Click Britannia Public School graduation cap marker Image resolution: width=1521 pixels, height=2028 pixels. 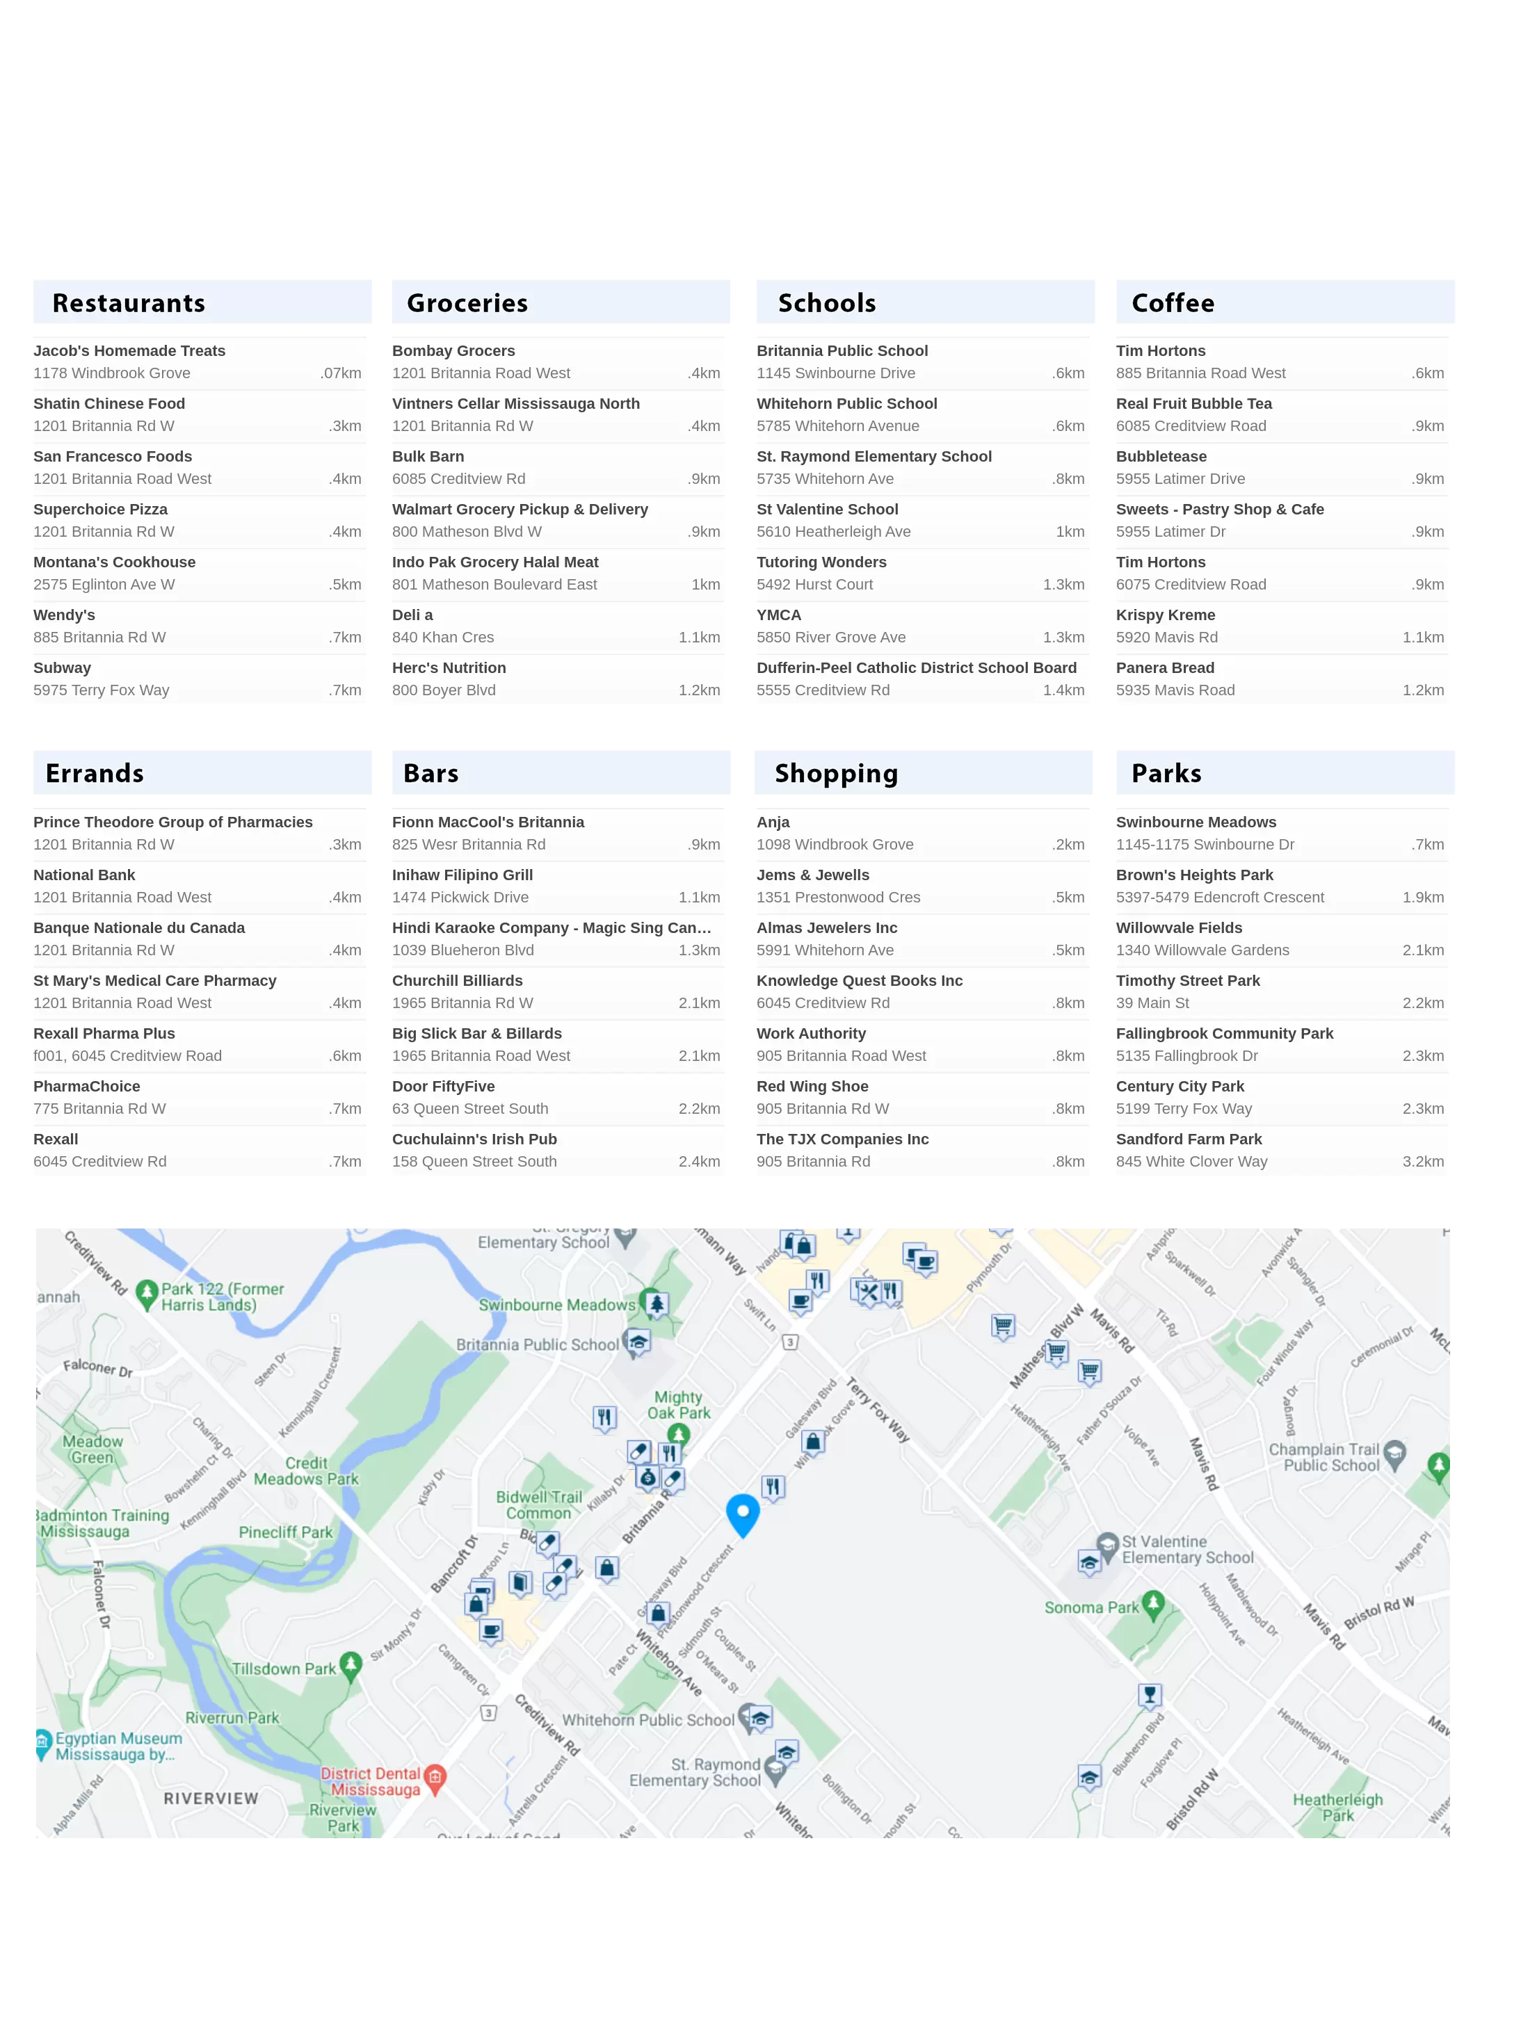click(638, 1342)
